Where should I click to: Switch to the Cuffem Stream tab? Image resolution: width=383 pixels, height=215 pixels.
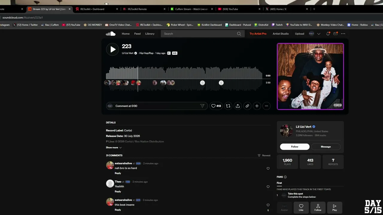point(192,9)
